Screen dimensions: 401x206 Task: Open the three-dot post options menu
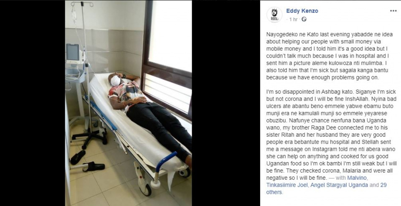pyautogui.click(x=393, y=11)
